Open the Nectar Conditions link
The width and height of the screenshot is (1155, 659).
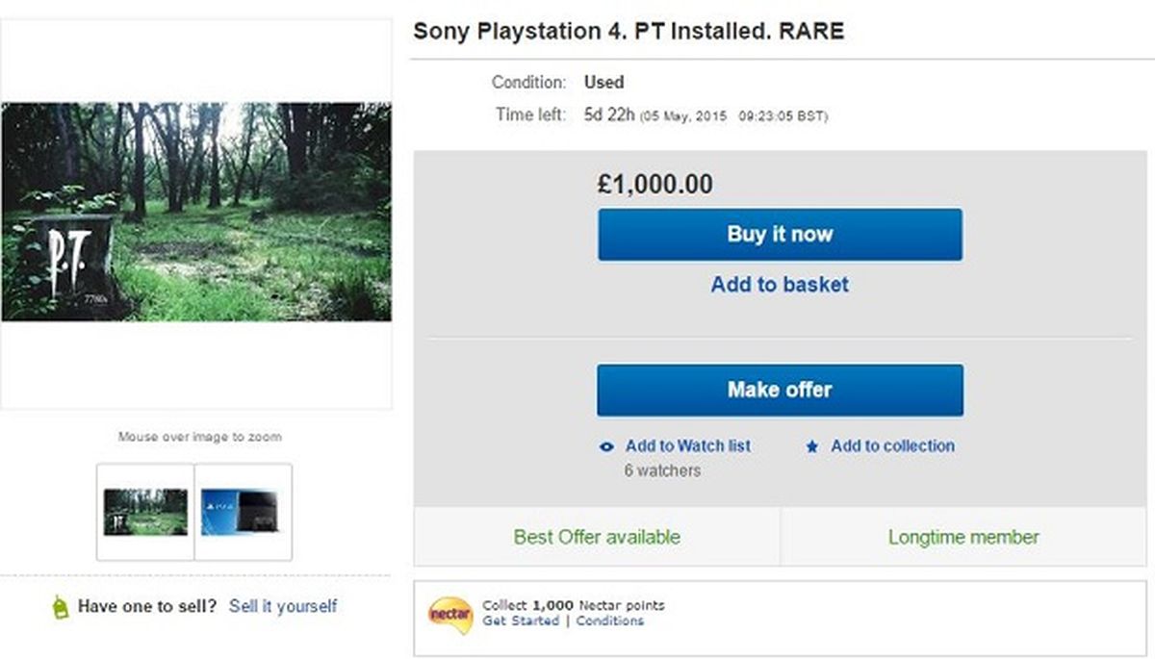pyautogui.click(x=610, y=622)
